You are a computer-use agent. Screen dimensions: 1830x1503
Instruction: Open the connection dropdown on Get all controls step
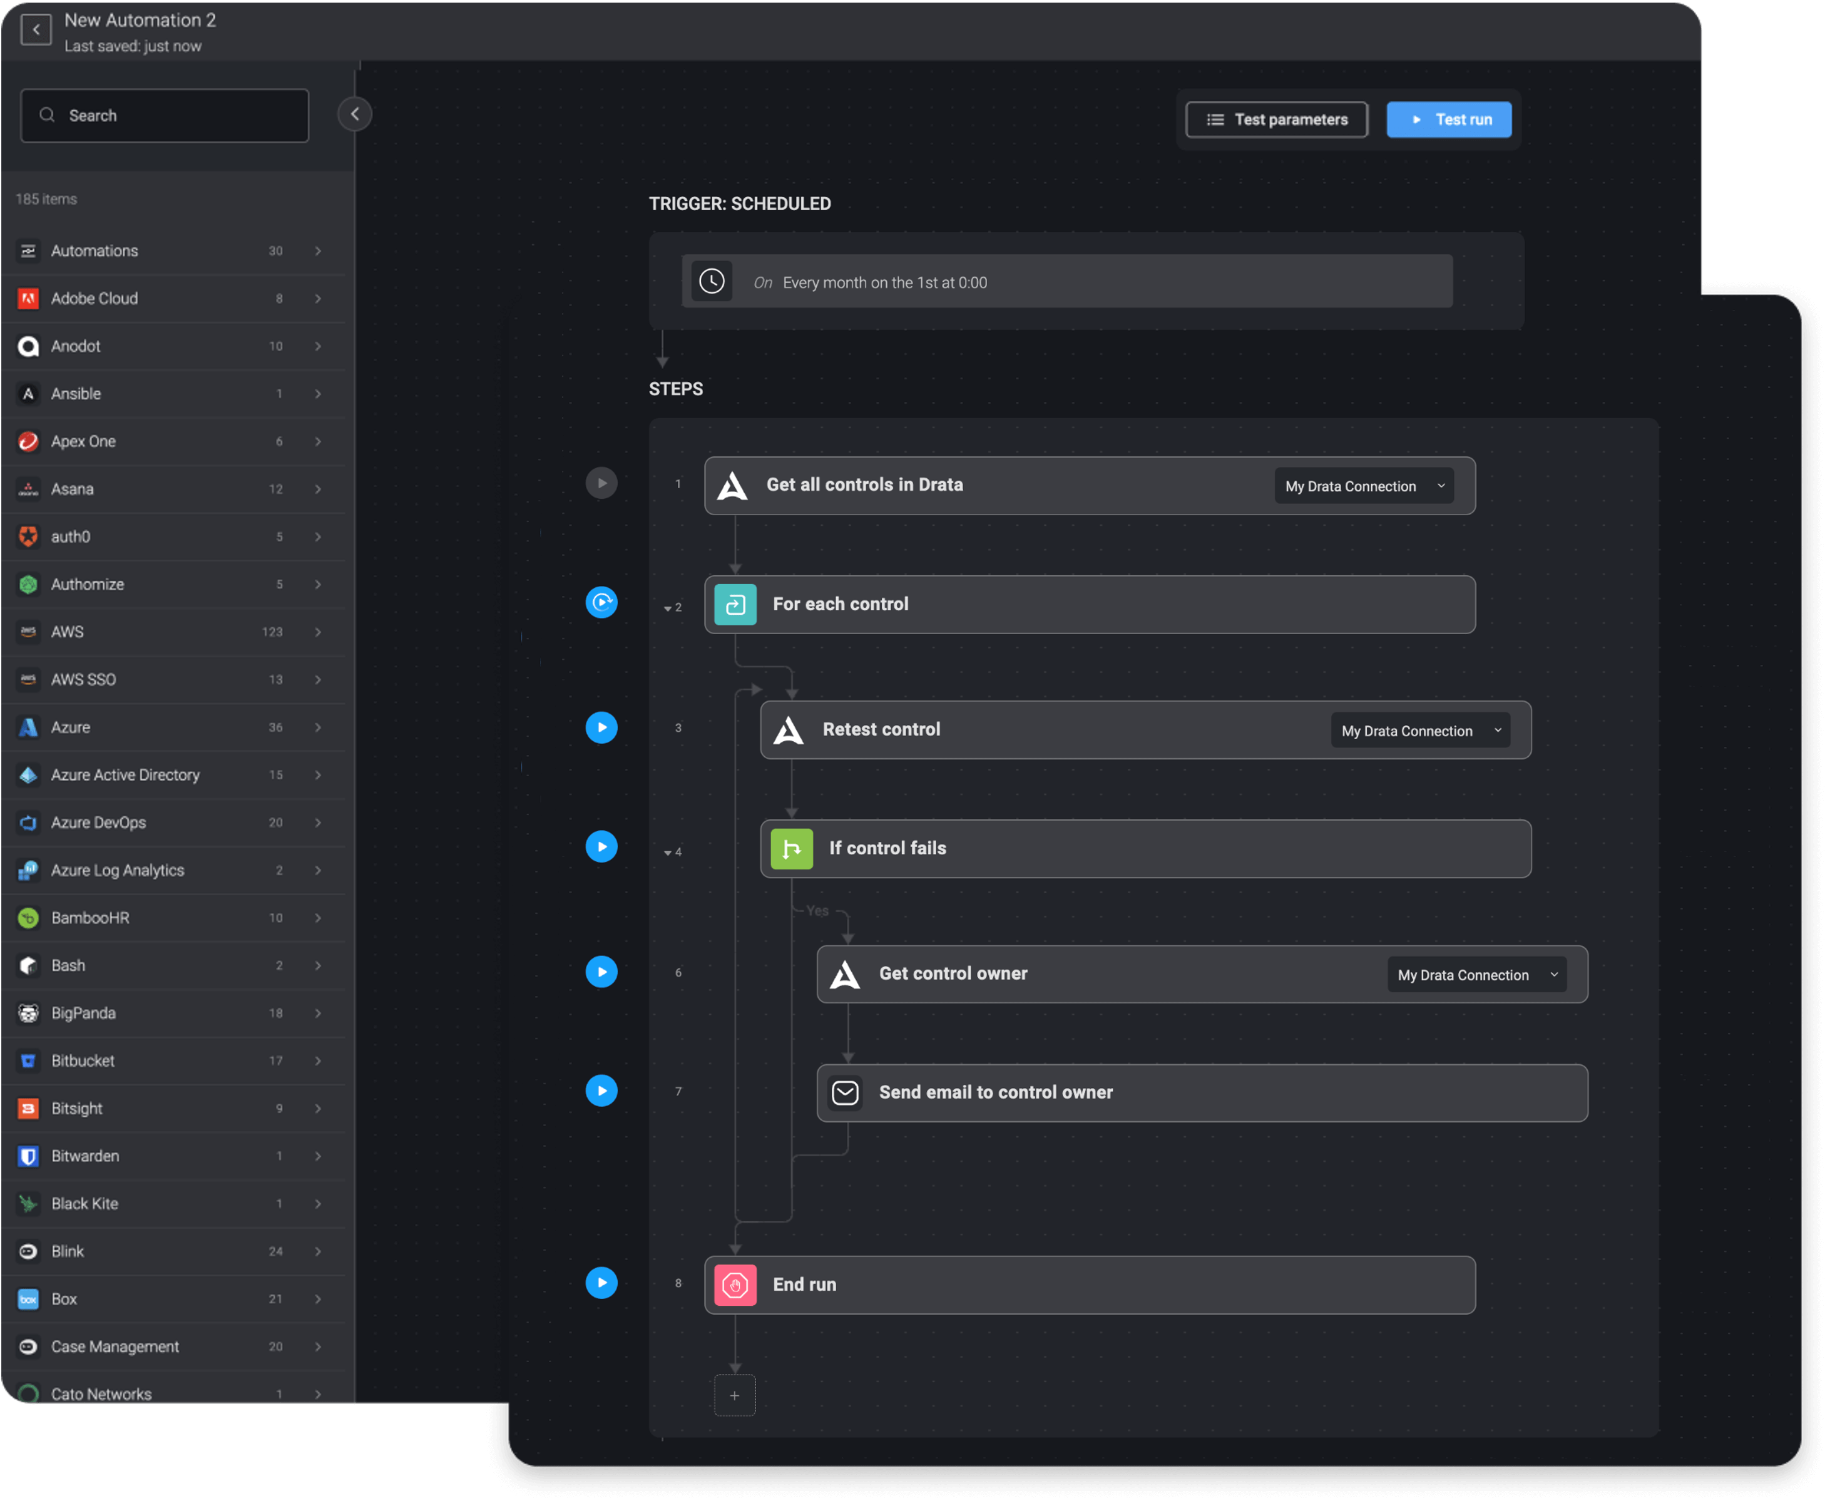(x=1363, y=486)
